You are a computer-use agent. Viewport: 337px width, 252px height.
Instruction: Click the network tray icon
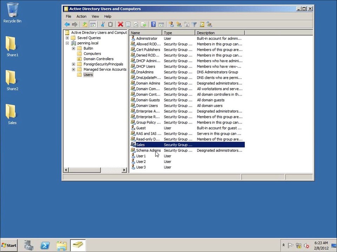298,246
